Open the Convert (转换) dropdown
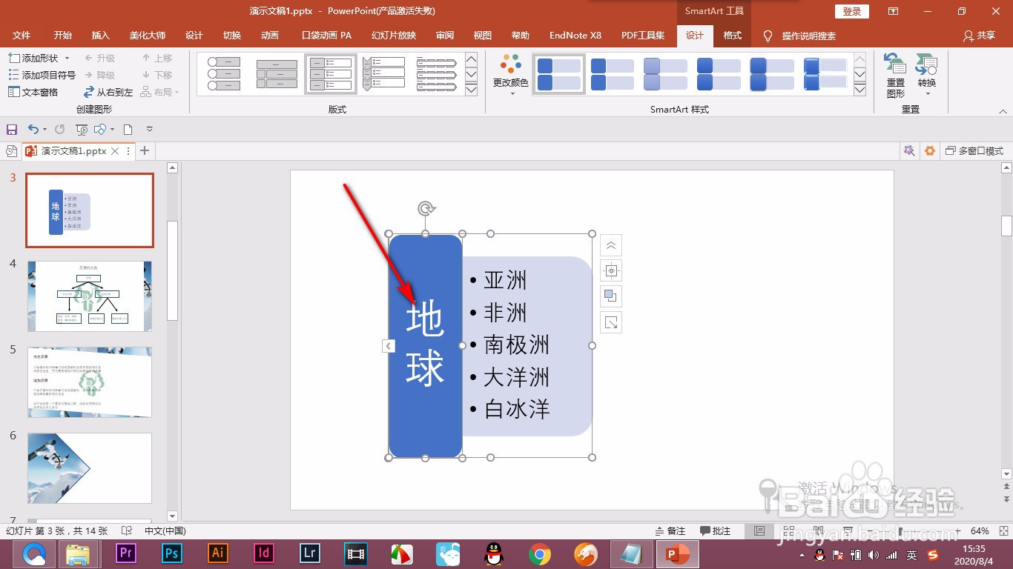The height and width of the screenshot is (569, 1013). pos(927,75)
